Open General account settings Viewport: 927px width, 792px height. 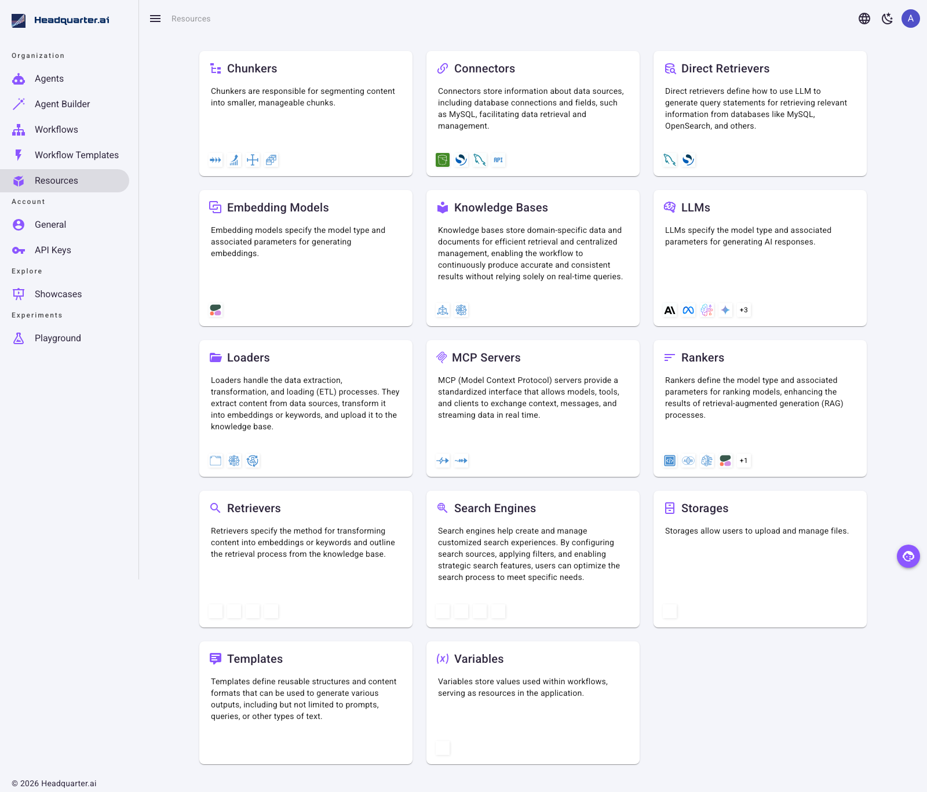coord(64,225)
